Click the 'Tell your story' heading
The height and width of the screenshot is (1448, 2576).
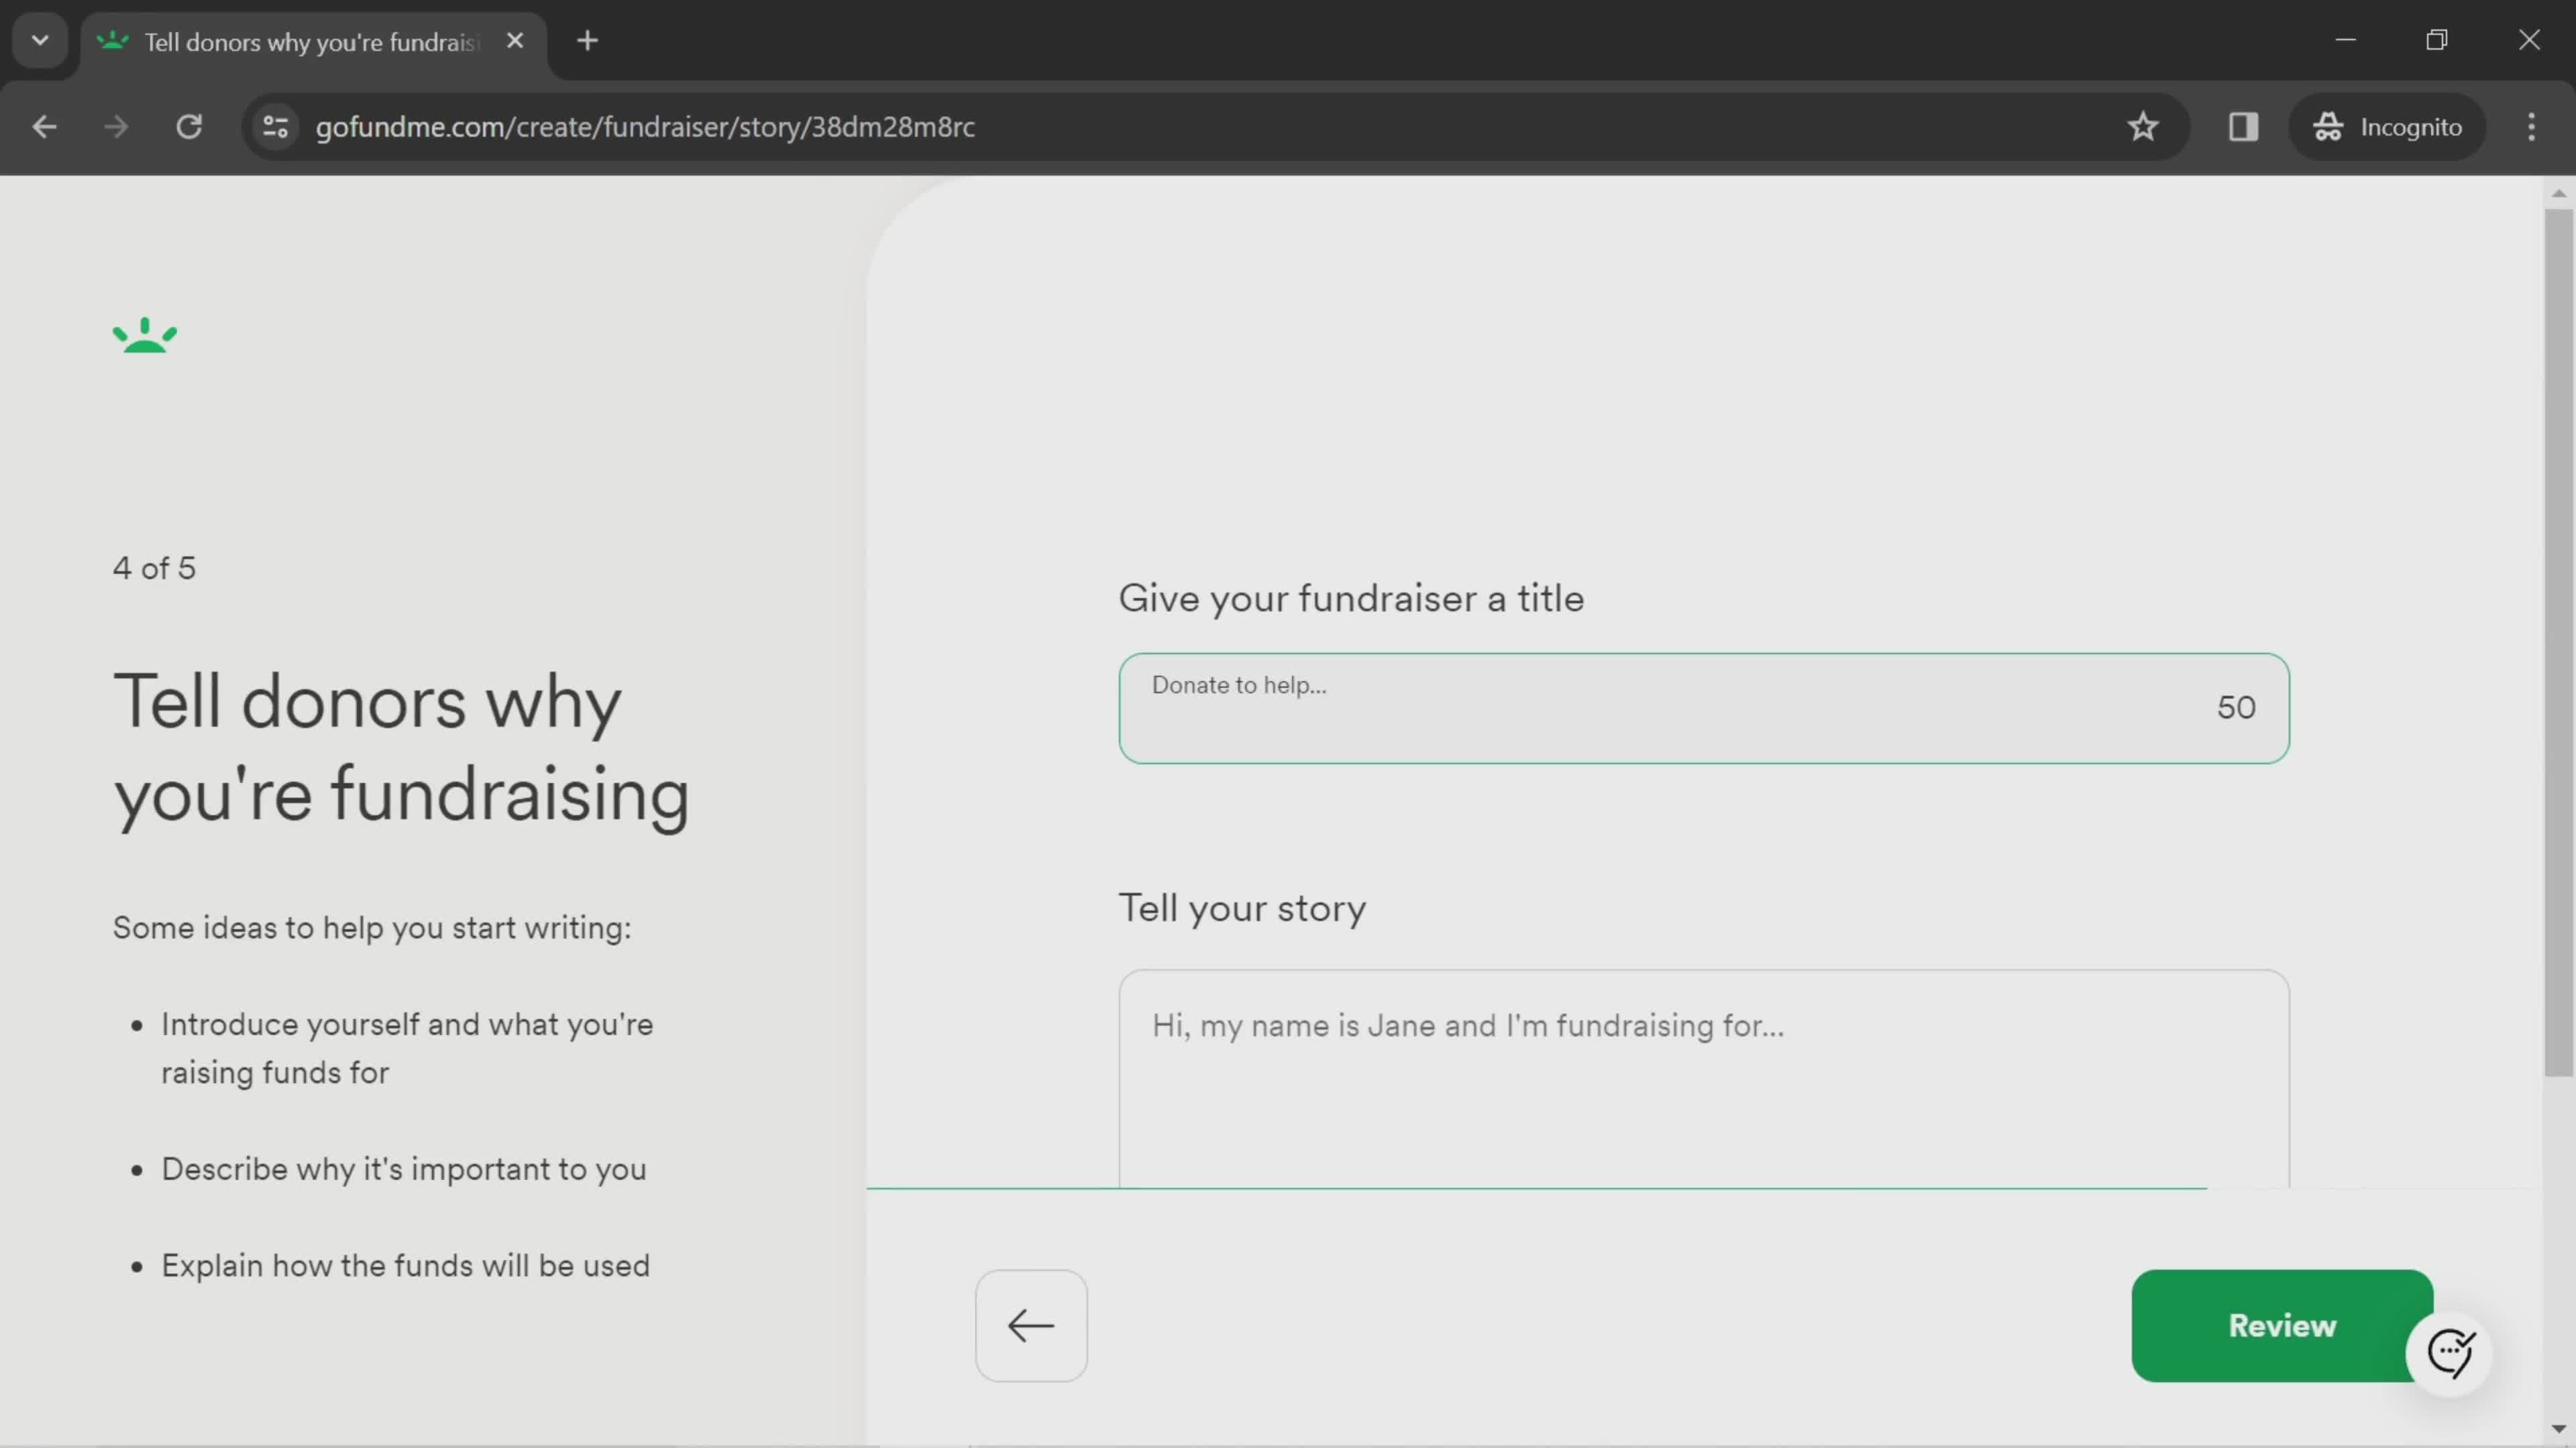click(1242, 908)
